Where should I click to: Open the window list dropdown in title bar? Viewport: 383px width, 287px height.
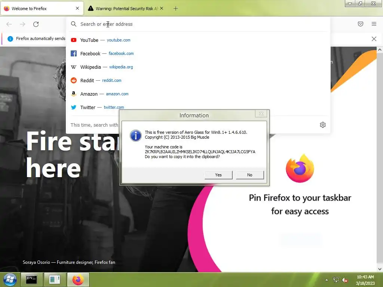pyautogui.click(x=350, y=3)
